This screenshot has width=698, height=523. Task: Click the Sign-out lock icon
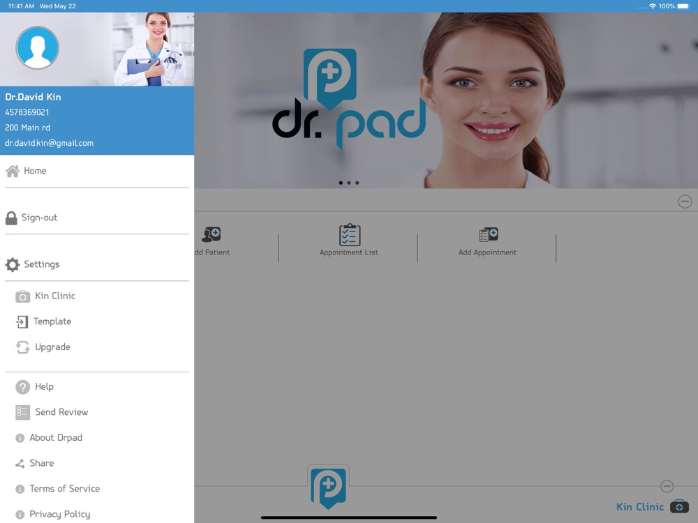tap(11, 218)
